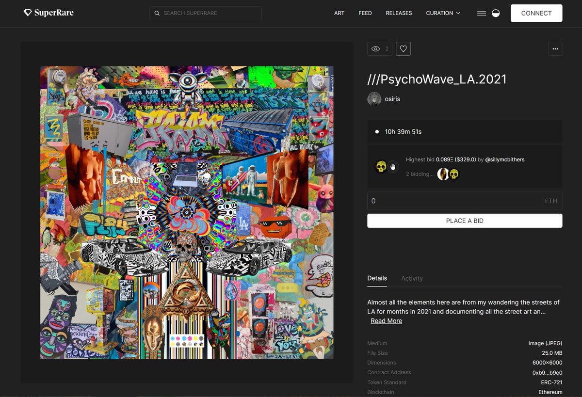Like the artwork with heart icon

(x=404, y=48)
